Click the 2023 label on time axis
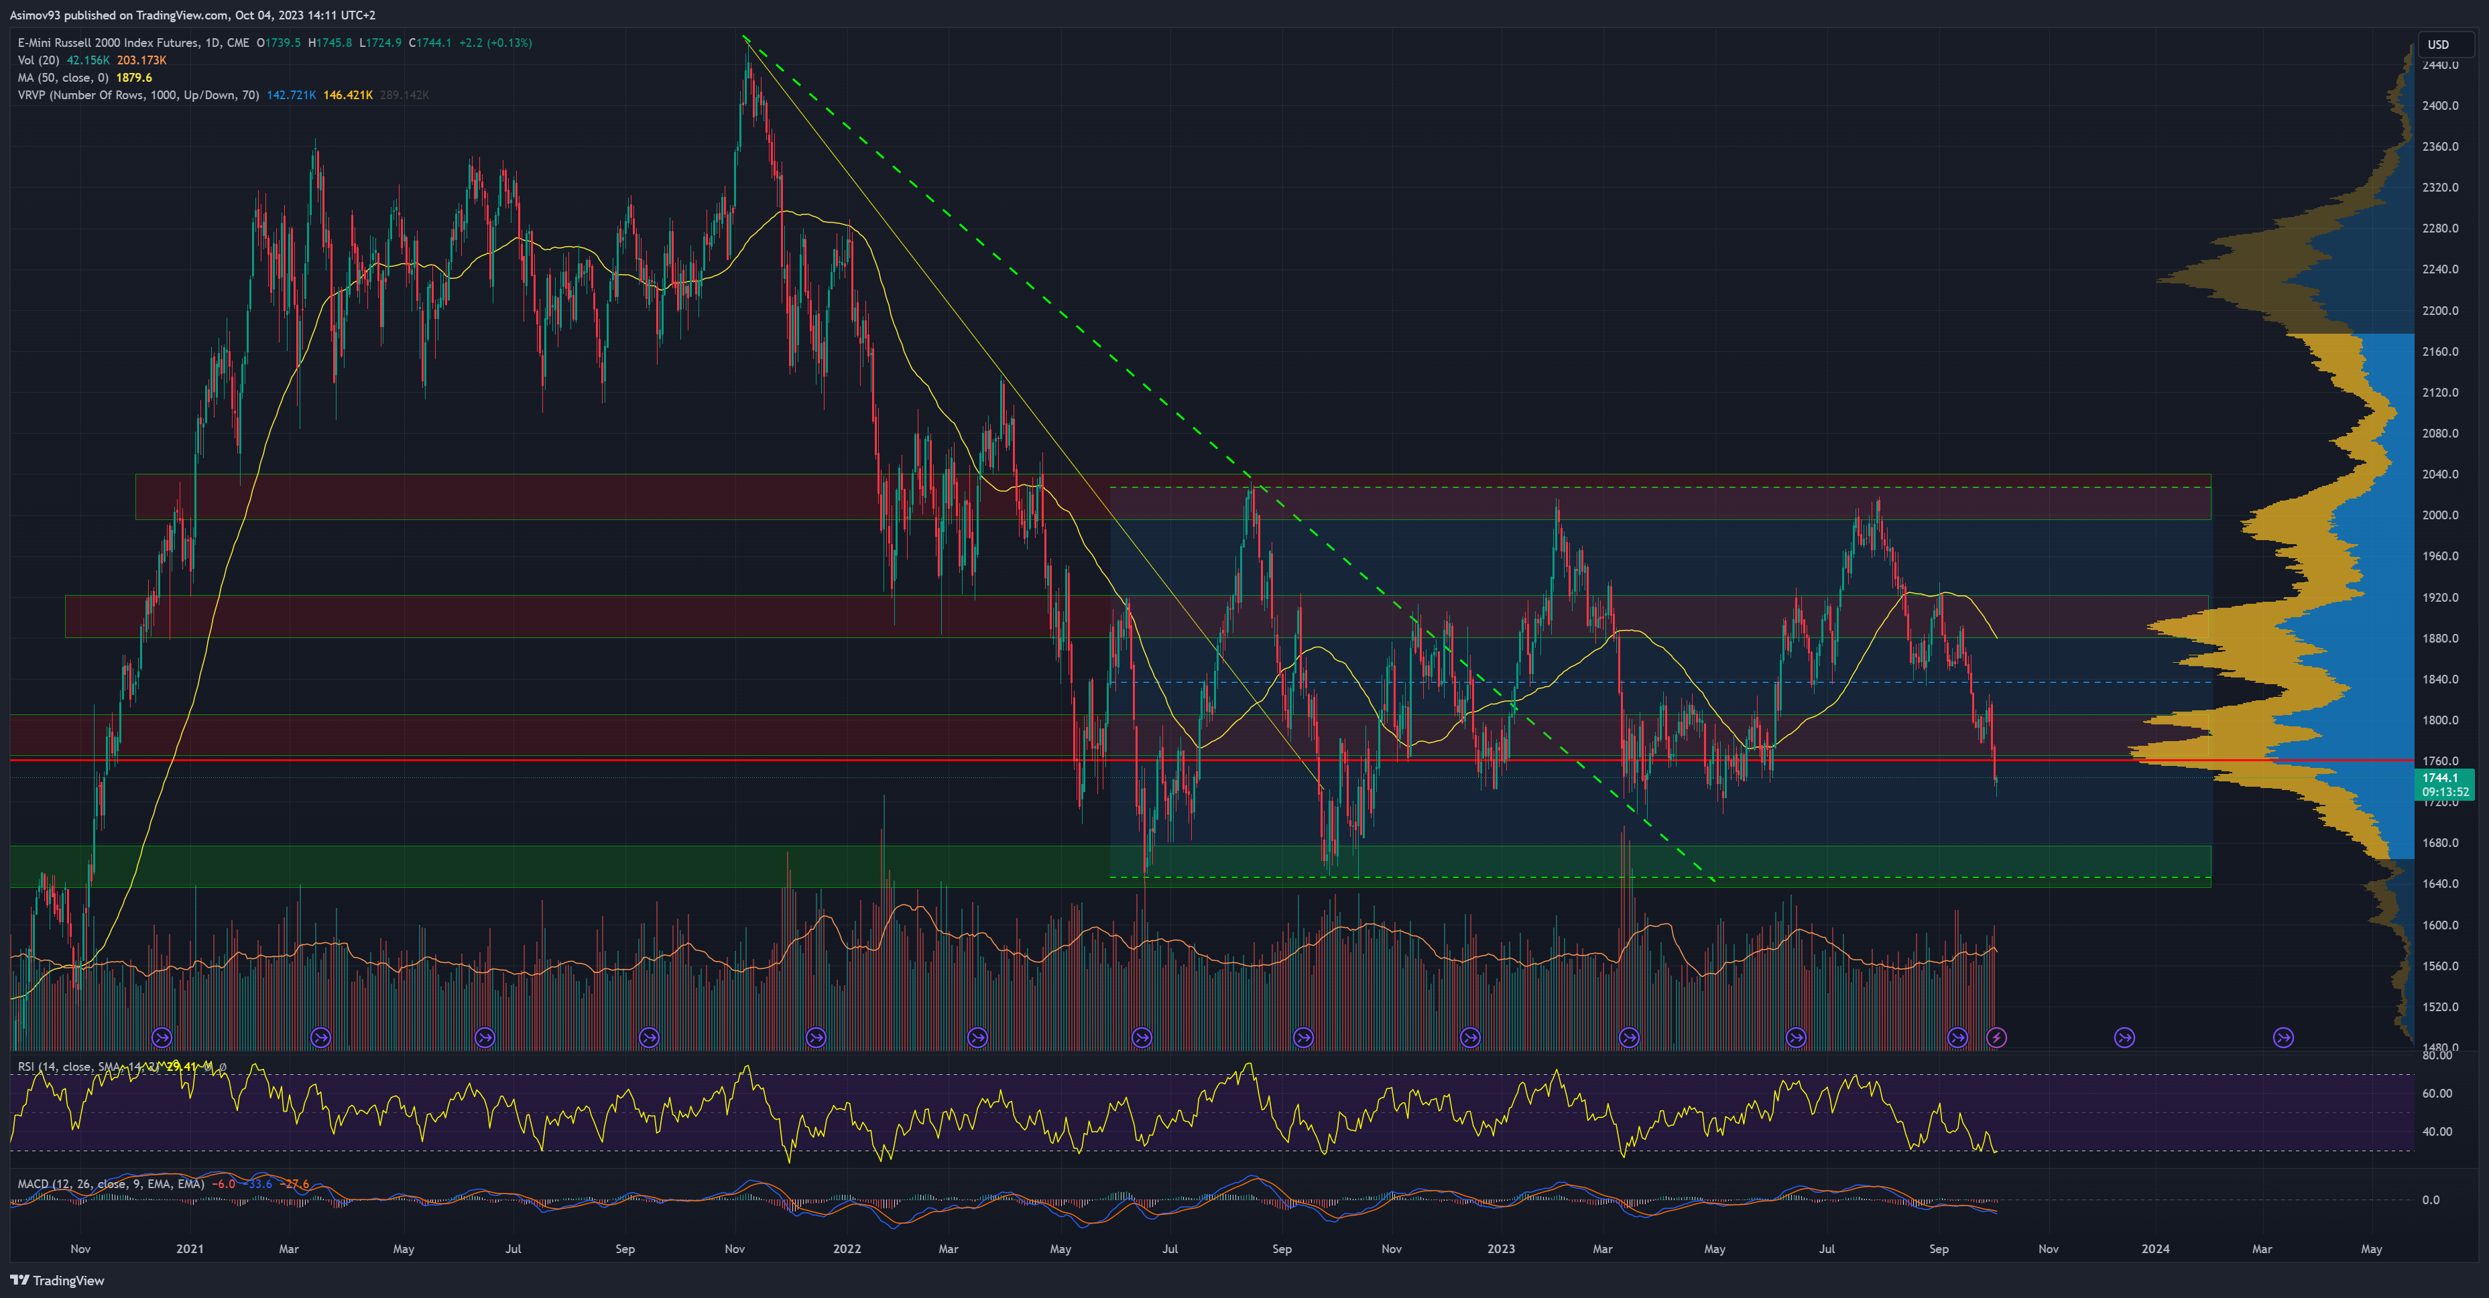The width and height of the screenshot is (2489, 1298). [x=1500, y=1248]
